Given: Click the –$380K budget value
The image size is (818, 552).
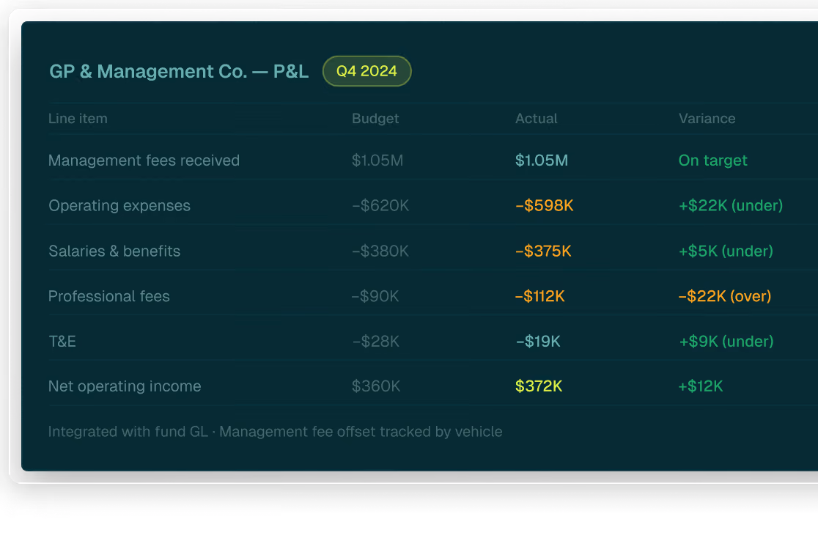Looking at the screenshot, I should click(380, 251).
